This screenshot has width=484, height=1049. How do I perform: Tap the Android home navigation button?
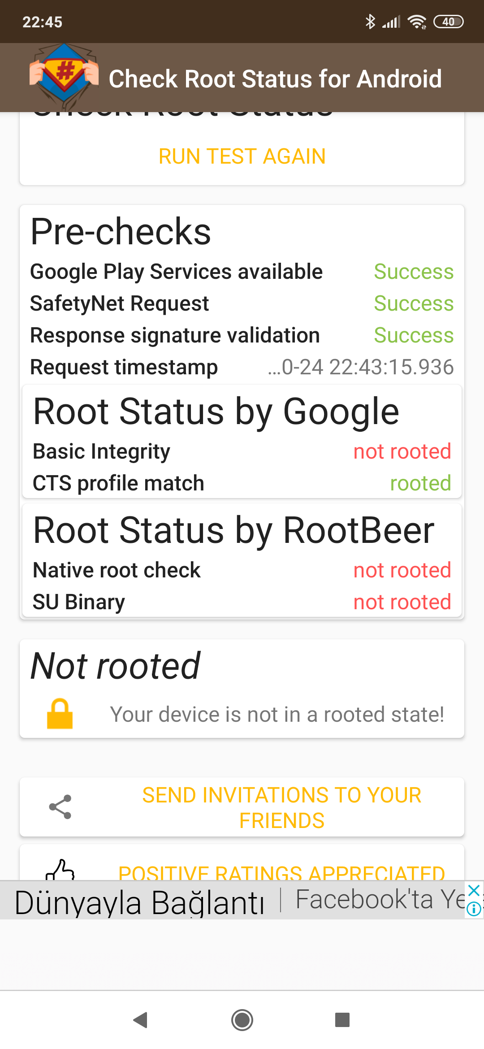coord(242,1020)
